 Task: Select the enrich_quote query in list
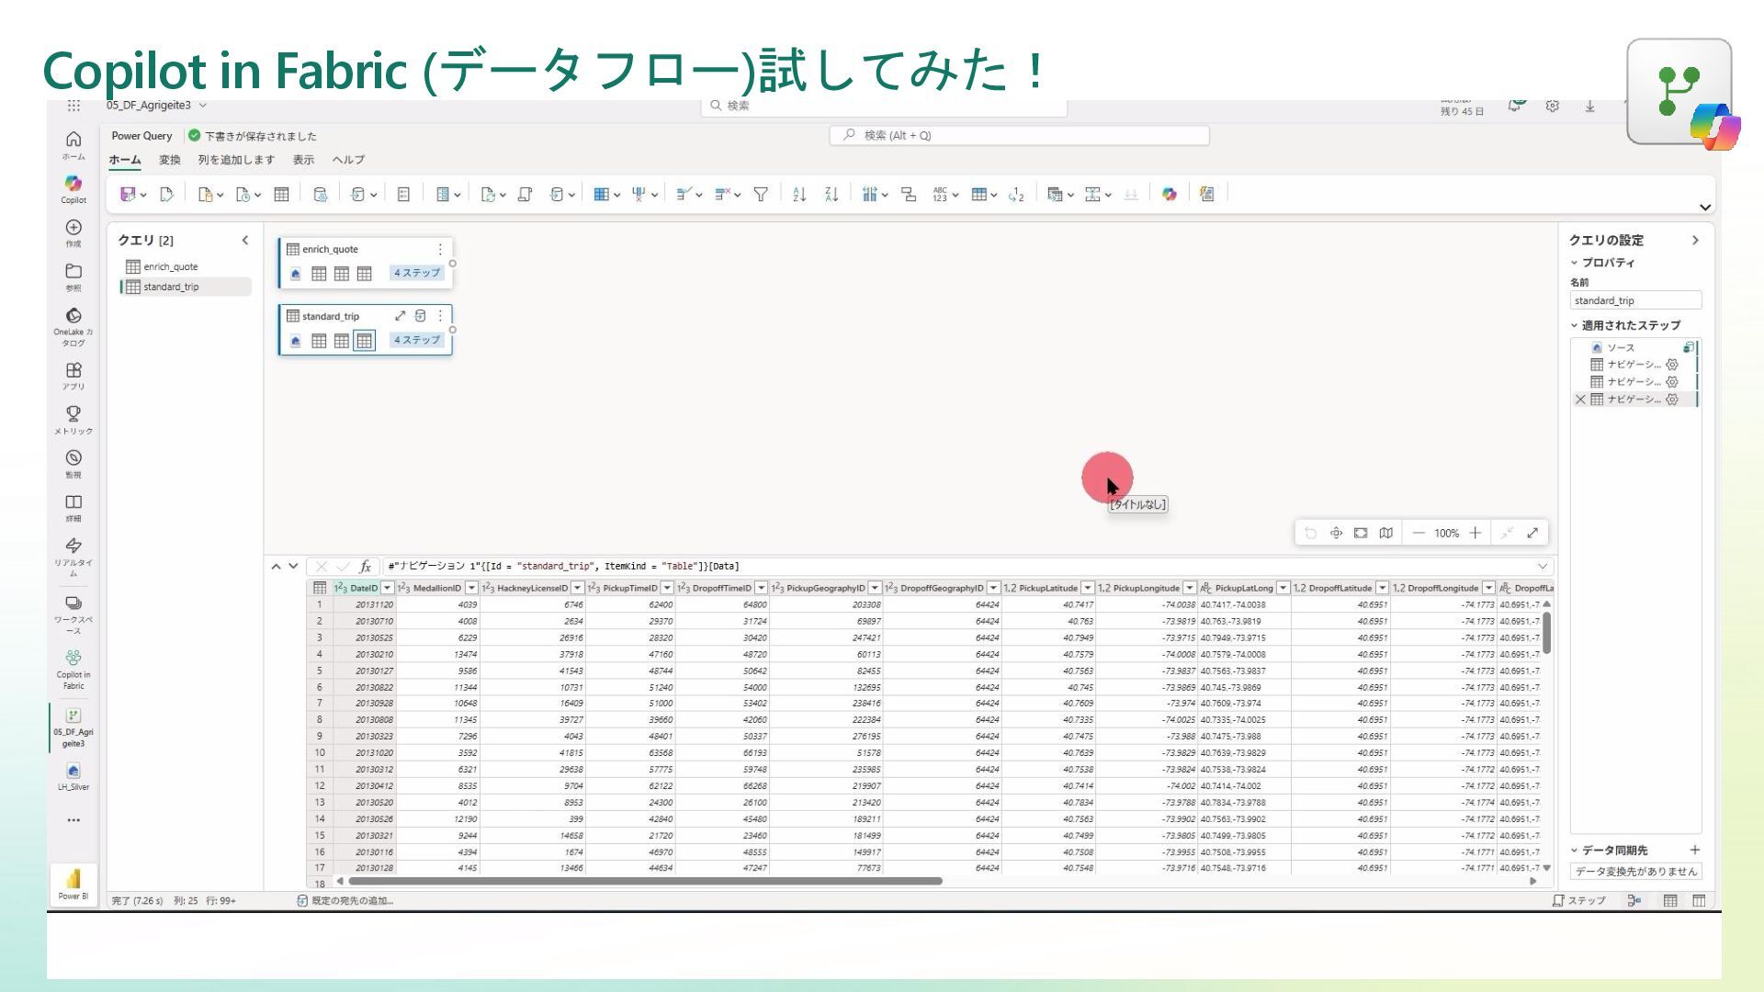coord(184,266)
